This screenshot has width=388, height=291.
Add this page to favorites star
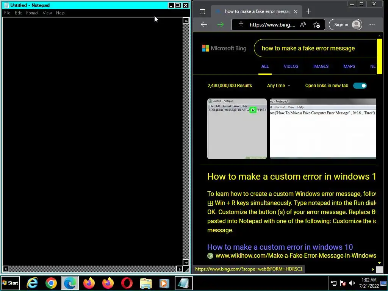coord(316,25)
